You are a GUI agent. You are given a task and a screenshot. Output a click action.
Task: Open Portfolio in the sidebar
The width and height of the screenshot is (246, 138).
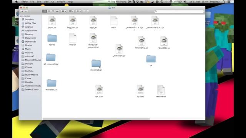[x=29, y=71]
